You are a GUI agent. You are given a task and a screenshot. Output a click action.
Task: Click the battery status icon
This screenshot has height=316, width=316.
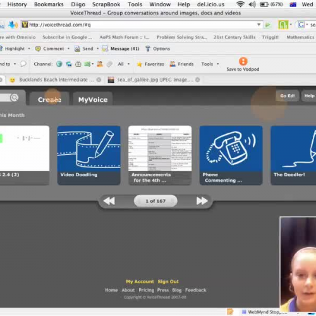264,4
